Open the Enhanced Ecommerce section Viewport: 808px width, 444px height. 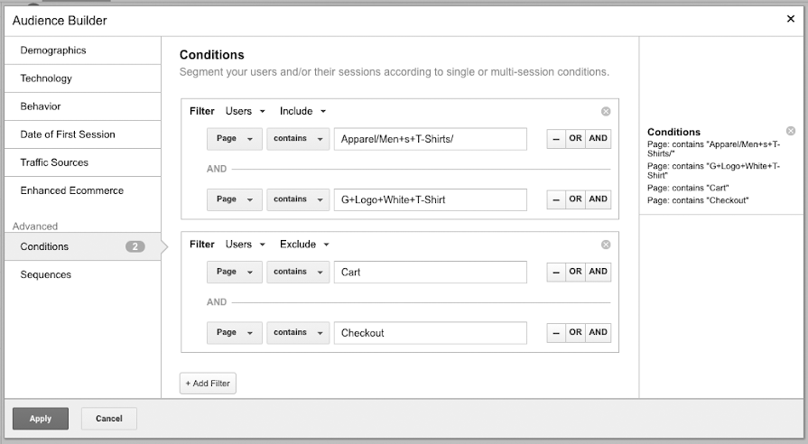click(72, 190)
